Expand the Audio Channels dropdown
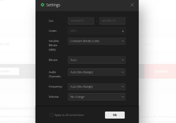The height and width of the screenshot is (123, 176). (x=97, y=72)
